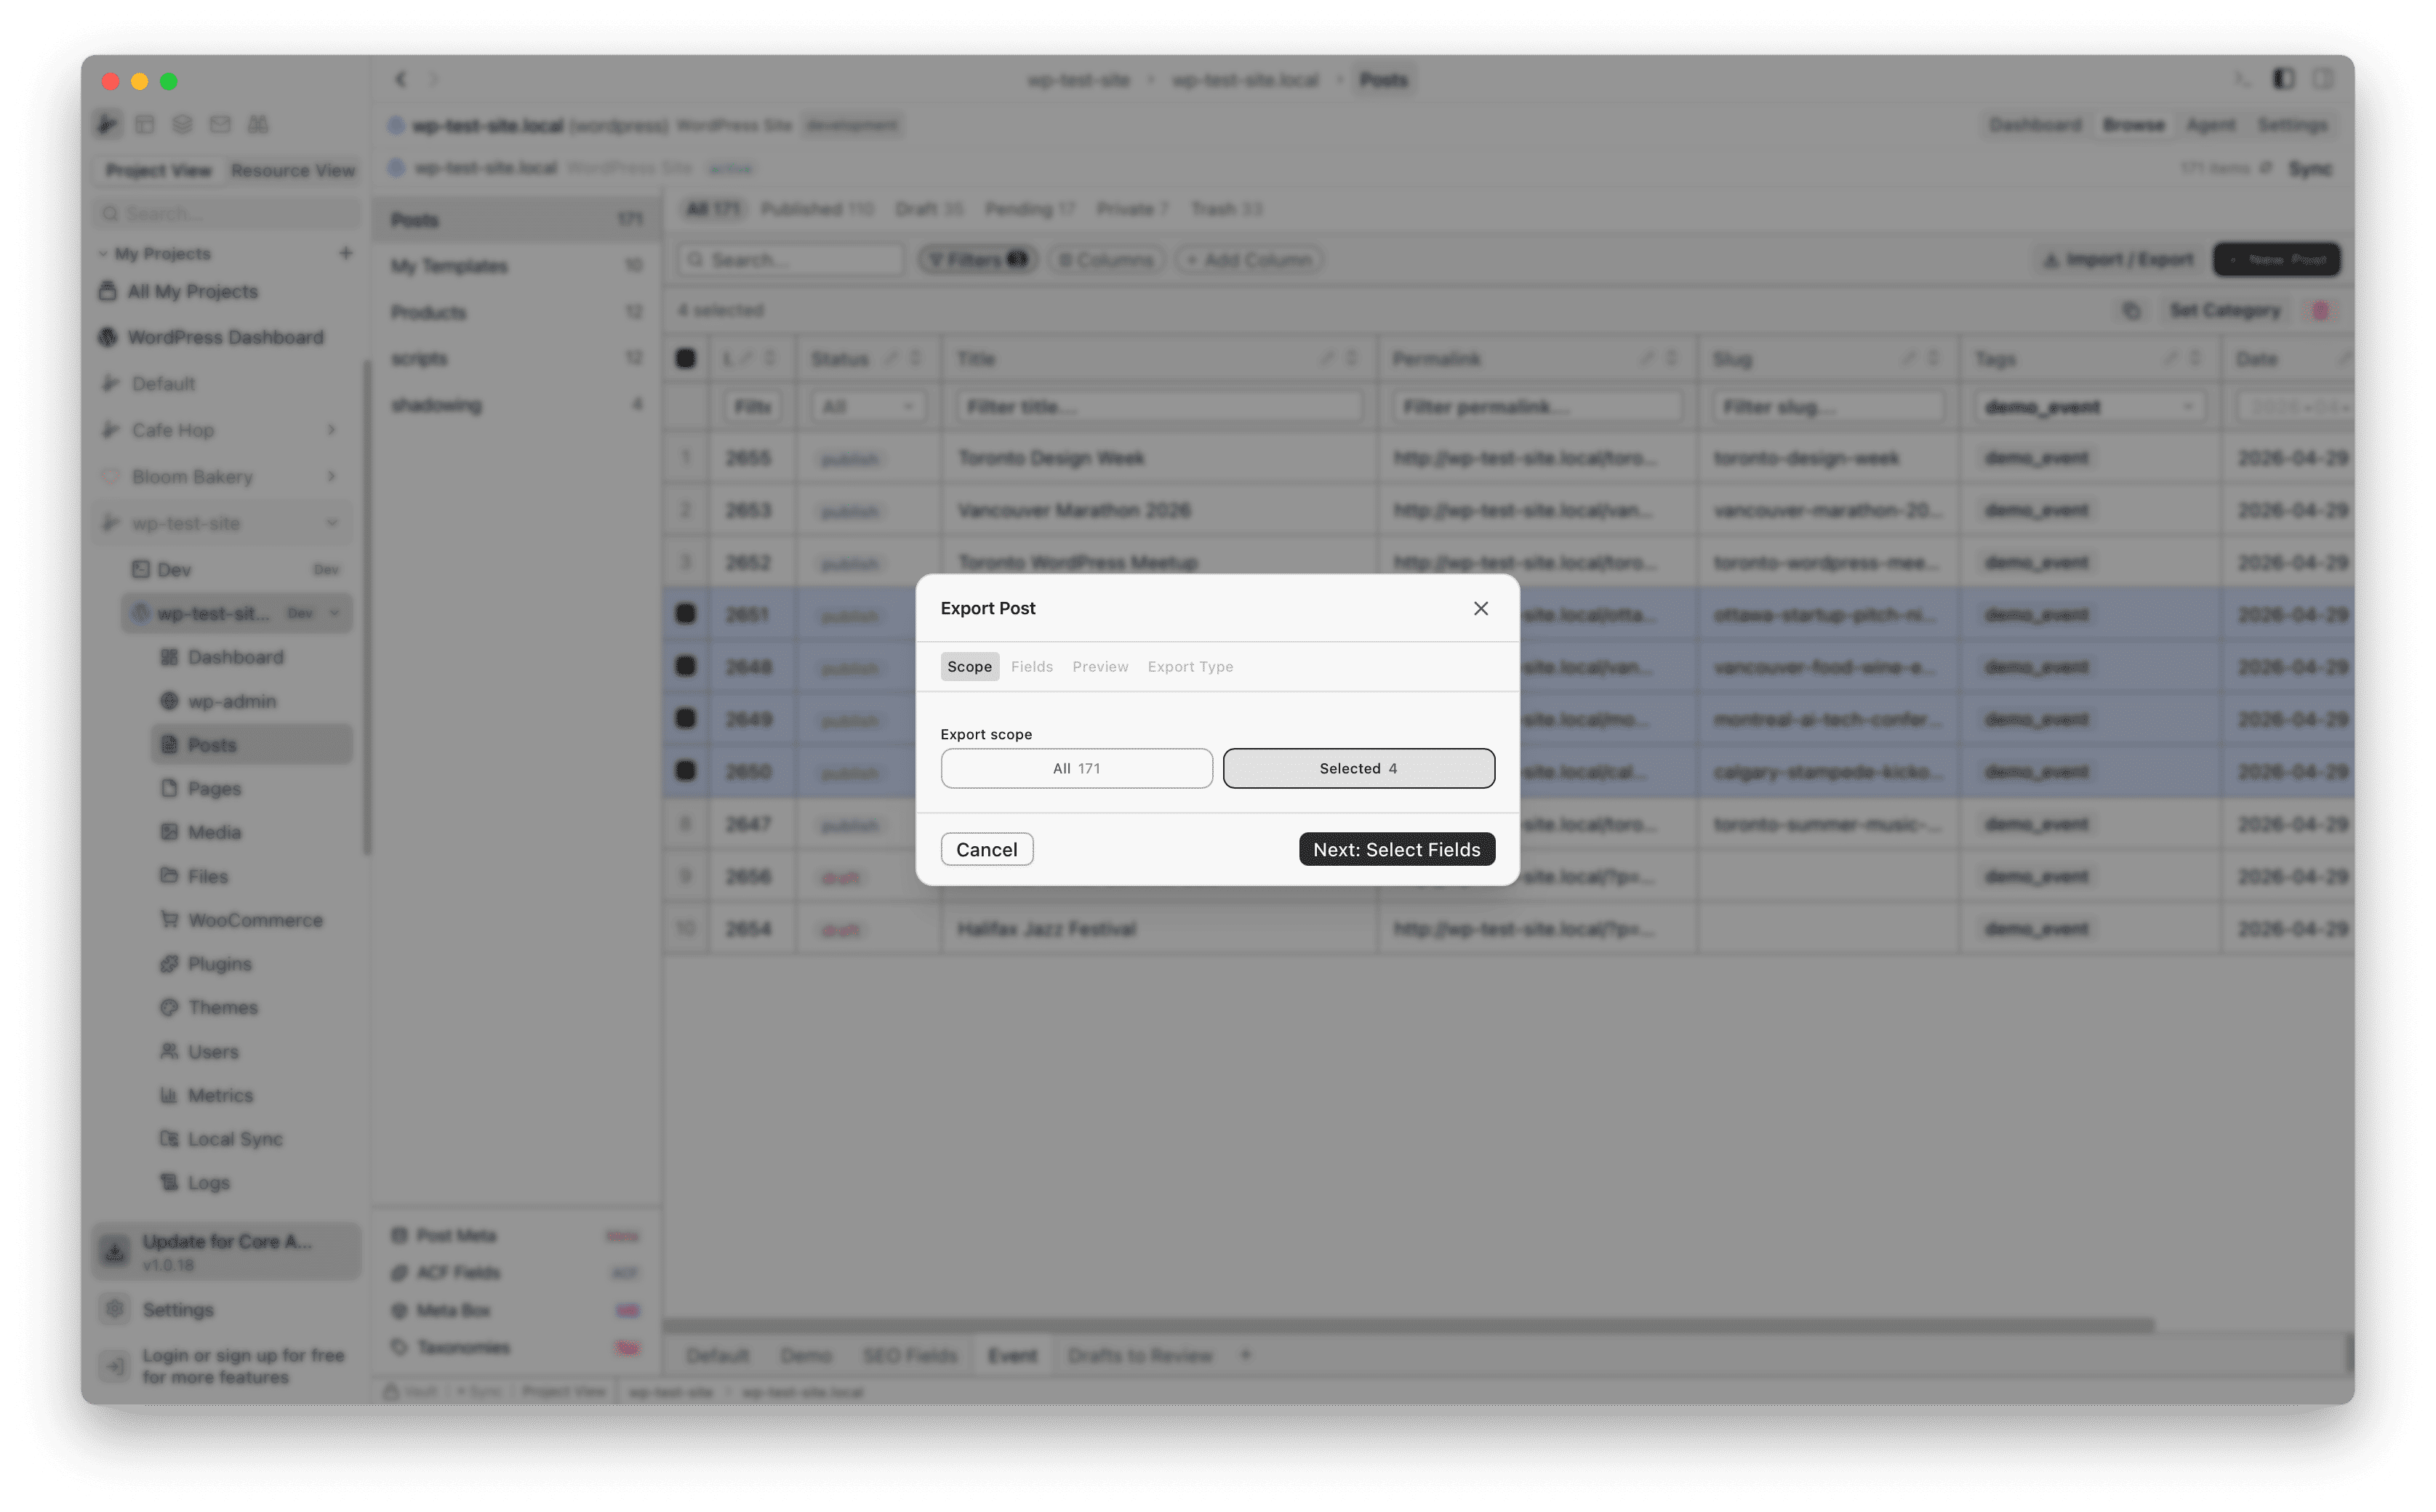Click the Media icon in the sidebar
Image resolution: width=2436 pixels, height=1512 pixels.
tap(169, 832)
